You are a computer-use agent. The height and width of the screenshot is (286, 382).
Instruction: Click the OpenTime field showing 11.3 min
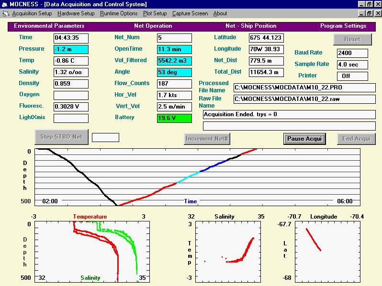click(x=174, y=49)
